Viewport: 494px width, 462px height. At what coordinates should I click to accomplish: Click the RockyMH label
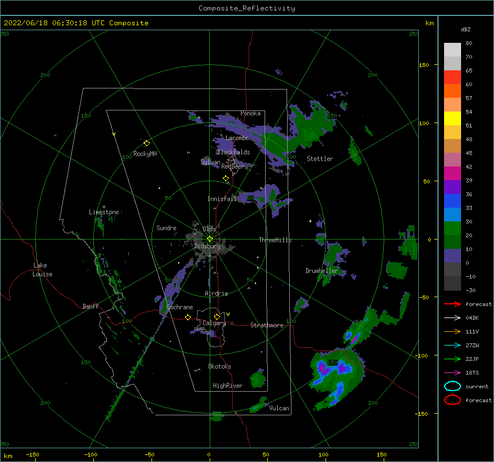point(145,154)
